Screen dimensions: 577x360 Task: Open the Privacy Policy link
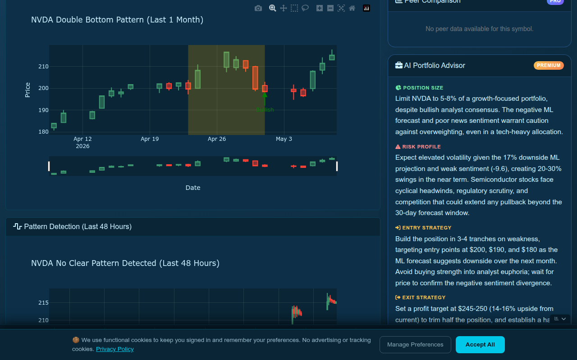click(x=115, y=349)
